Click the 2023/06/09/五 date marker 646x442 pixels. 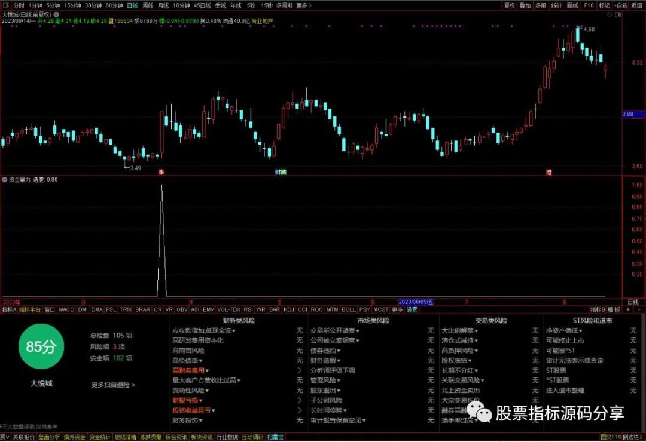(416, 302)
